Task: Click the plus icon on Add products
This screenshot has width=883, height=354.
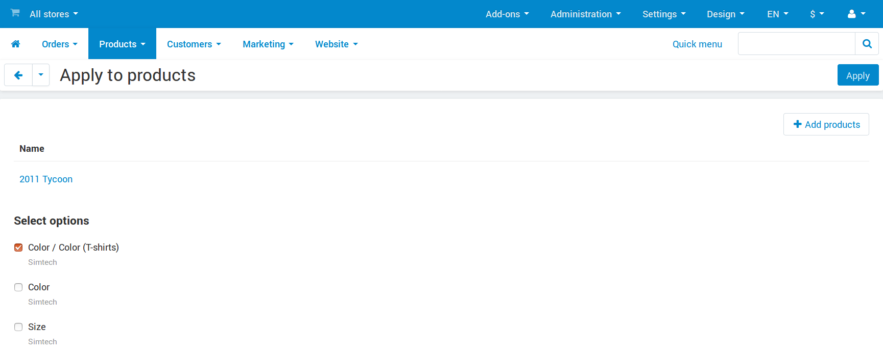Action: coord(797,124)
